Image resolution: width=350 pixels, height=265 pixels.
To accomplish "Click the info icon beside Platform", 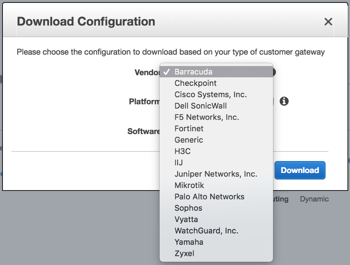I will click(284, 101).
